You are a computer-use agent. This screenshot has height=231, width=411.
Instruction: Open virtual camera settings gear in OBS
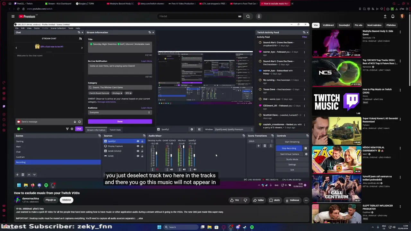point(306,154)
